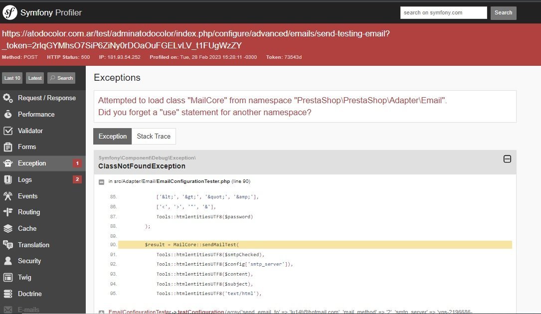Collapse the ClassNotFoundException block
Image resolution: width=541 pixels, height=314 pixels.
point(507,158)
